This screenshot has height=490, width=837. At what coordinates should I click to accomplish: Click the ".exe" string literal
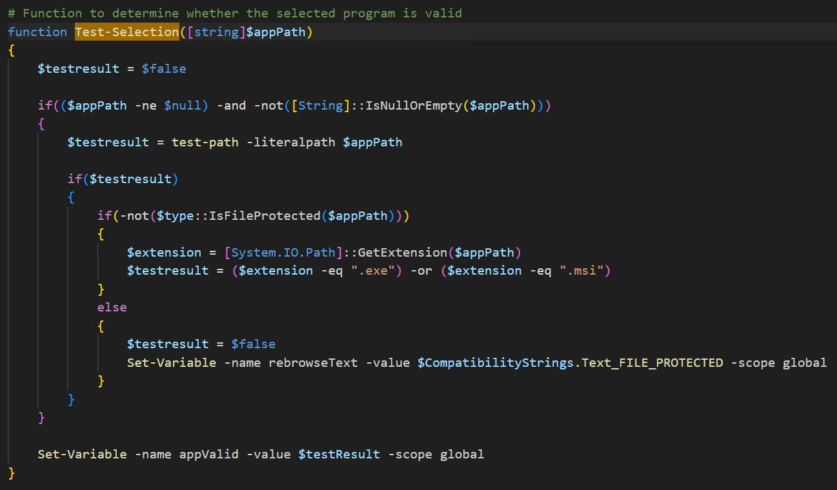point(376,271)
